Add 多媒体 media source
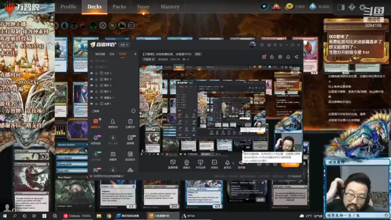Image resolution: width=391 pixels, height=220 pixels. (214, 164)
